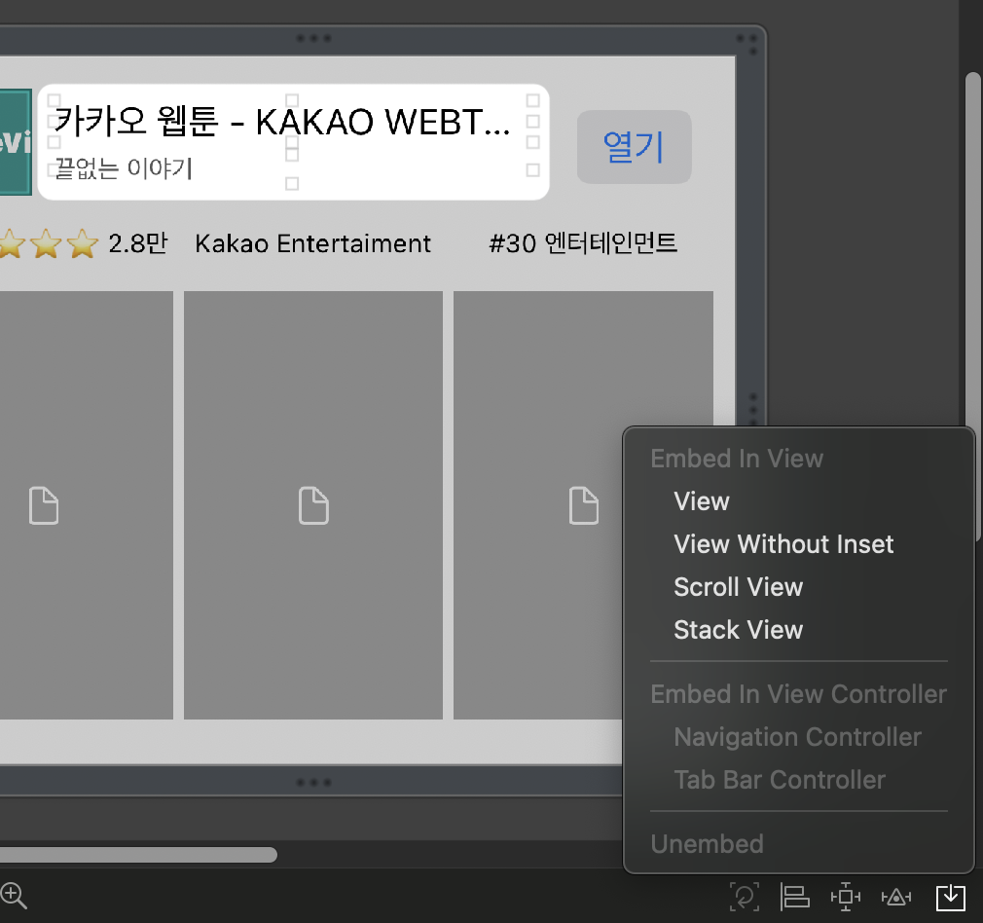Viewport: 983px width, 923px height.
Task: Select the 끝없는 이야기 subtitle label
Action: click(x=124, y=168)
